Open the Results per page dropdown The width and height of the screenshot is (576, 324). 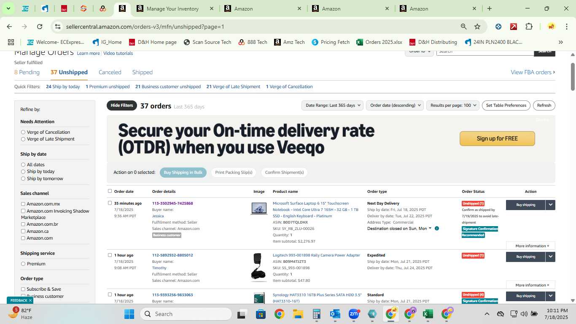click(453, 105)
